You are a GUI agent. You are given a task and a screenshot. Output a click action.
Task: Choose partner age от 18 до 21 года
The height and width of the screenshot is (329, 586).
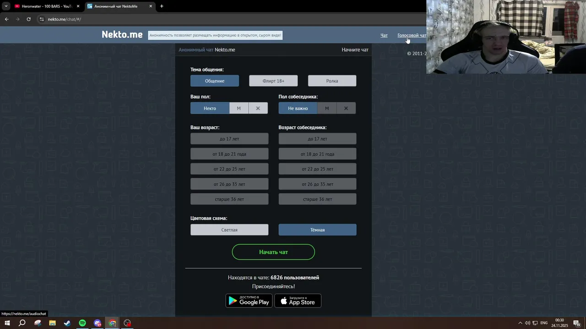pos(317,154)
